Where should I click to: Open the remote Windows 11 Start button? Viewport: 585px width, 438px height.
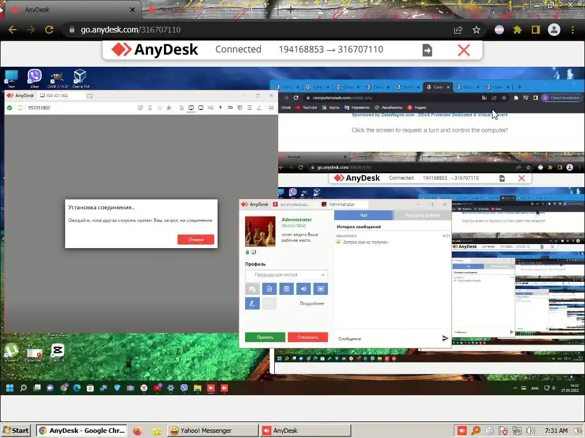coord(10,388)
